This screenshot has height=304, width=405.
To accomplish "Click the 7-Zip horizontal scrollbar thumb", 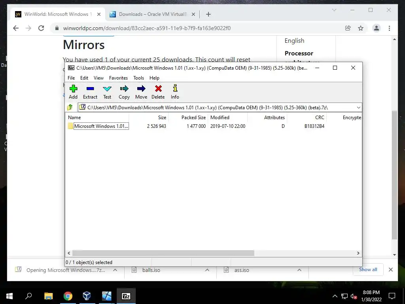I will point(163,253).
